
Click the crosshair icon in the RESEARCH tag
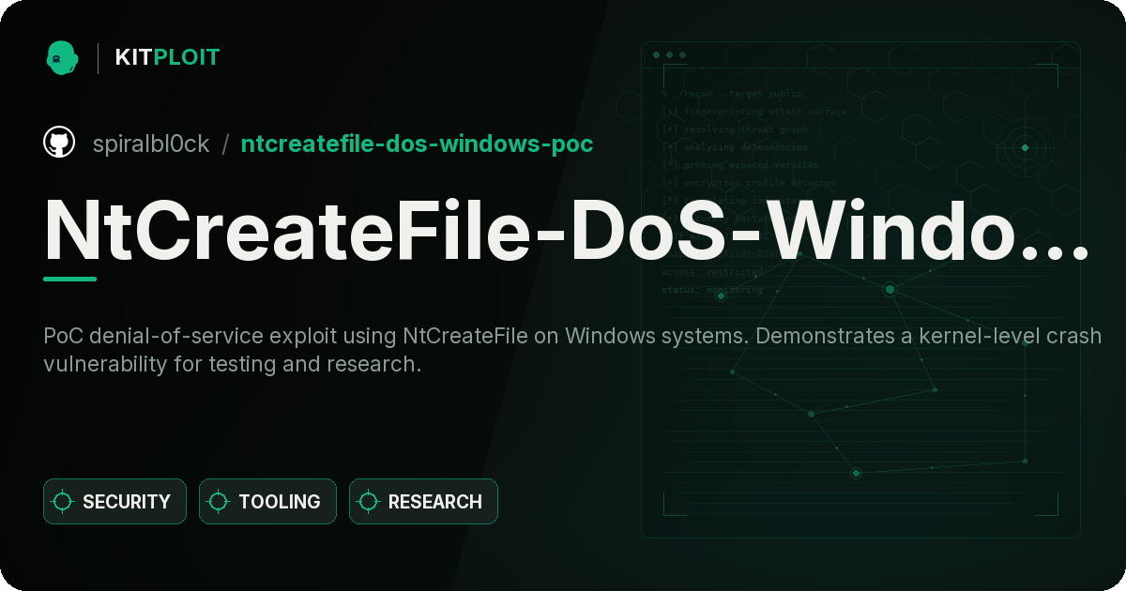point(369,502)
